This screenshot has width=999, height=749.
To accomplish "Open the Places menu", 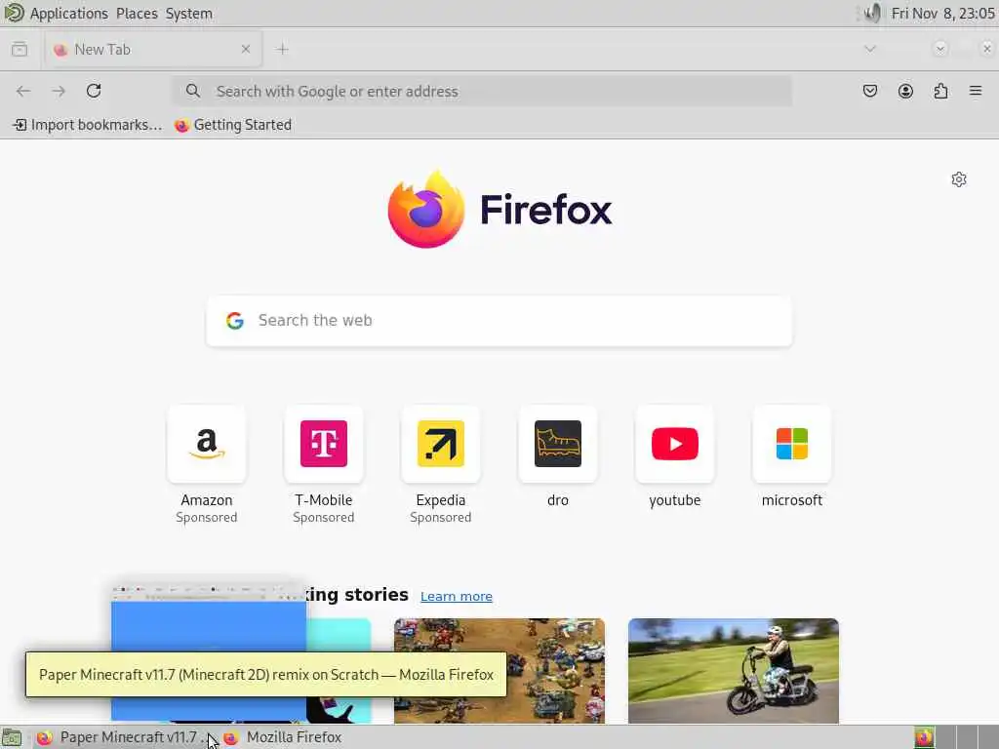I will [x=137, y=14].
